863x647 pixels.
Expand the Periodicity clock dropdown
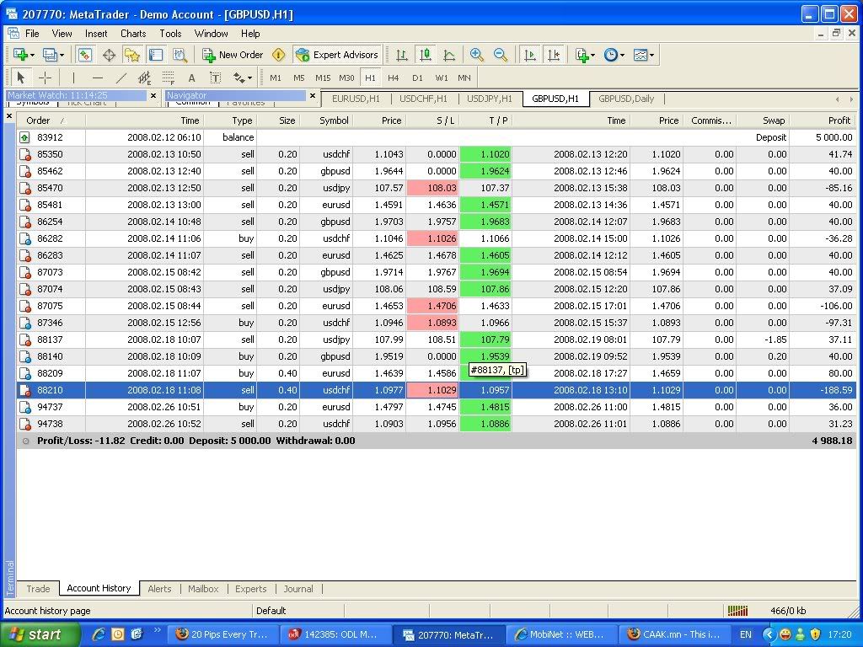pos(622,55)
